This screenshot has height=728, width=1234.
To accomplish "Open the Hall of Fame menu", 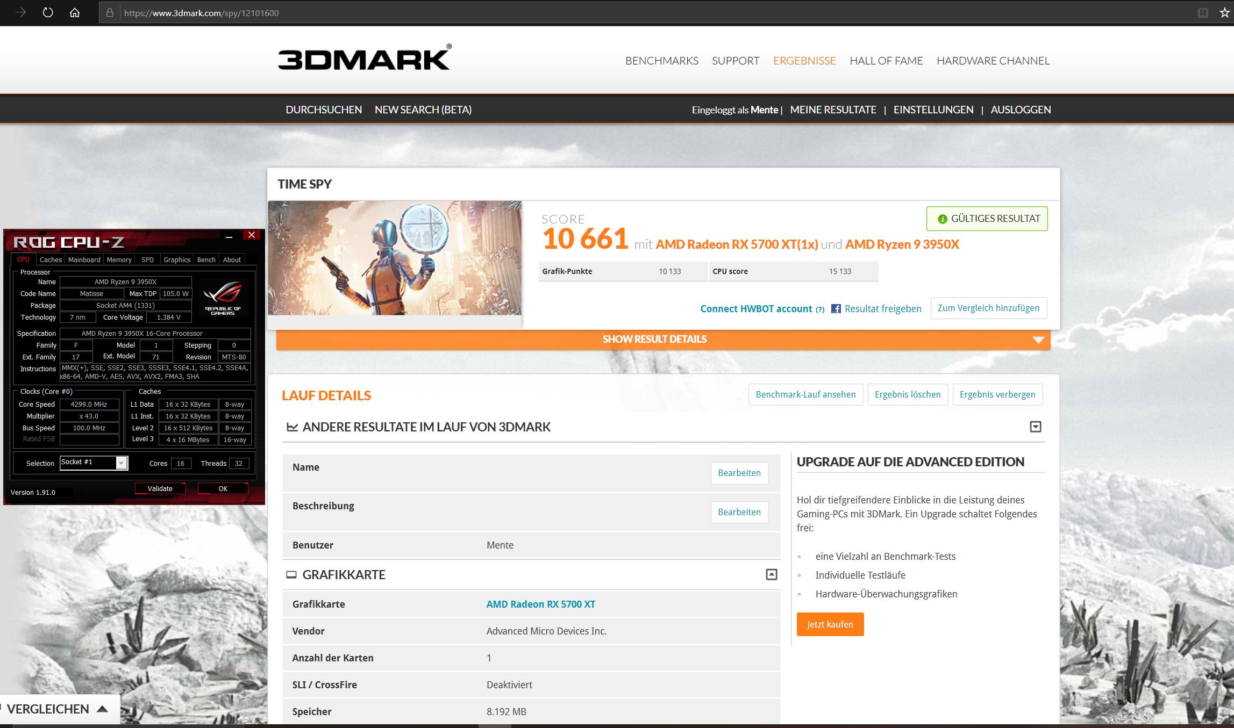I will click(886, 61).
